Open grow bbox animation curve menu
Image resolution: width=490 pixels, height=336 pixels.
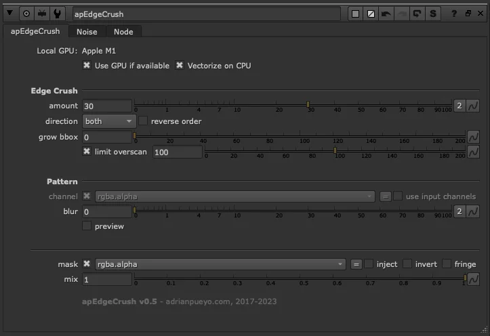[x=473, y=137]
